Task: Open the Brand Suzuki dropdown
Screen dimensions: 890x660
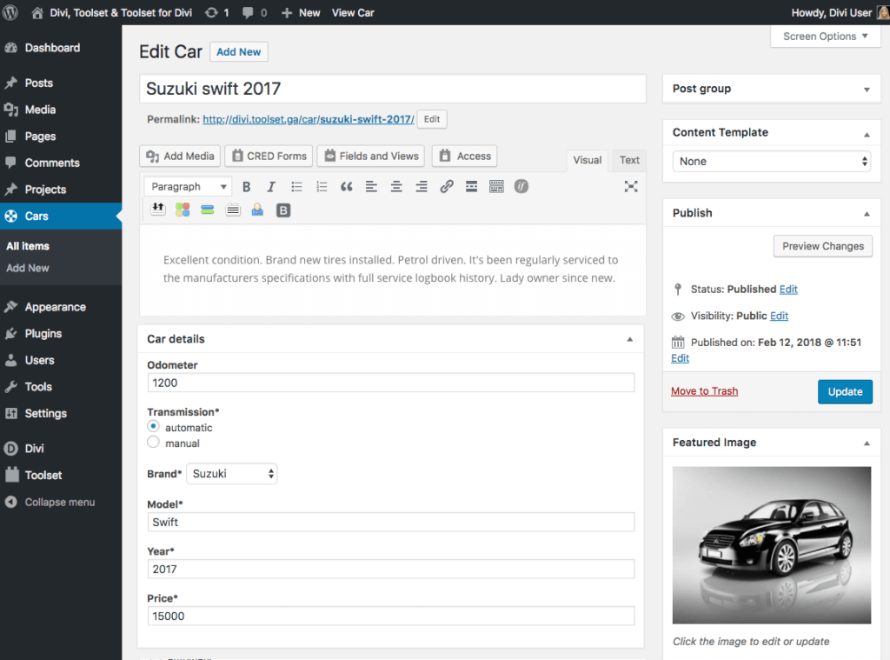Action: pyautogui.click(x=231, y=474)
